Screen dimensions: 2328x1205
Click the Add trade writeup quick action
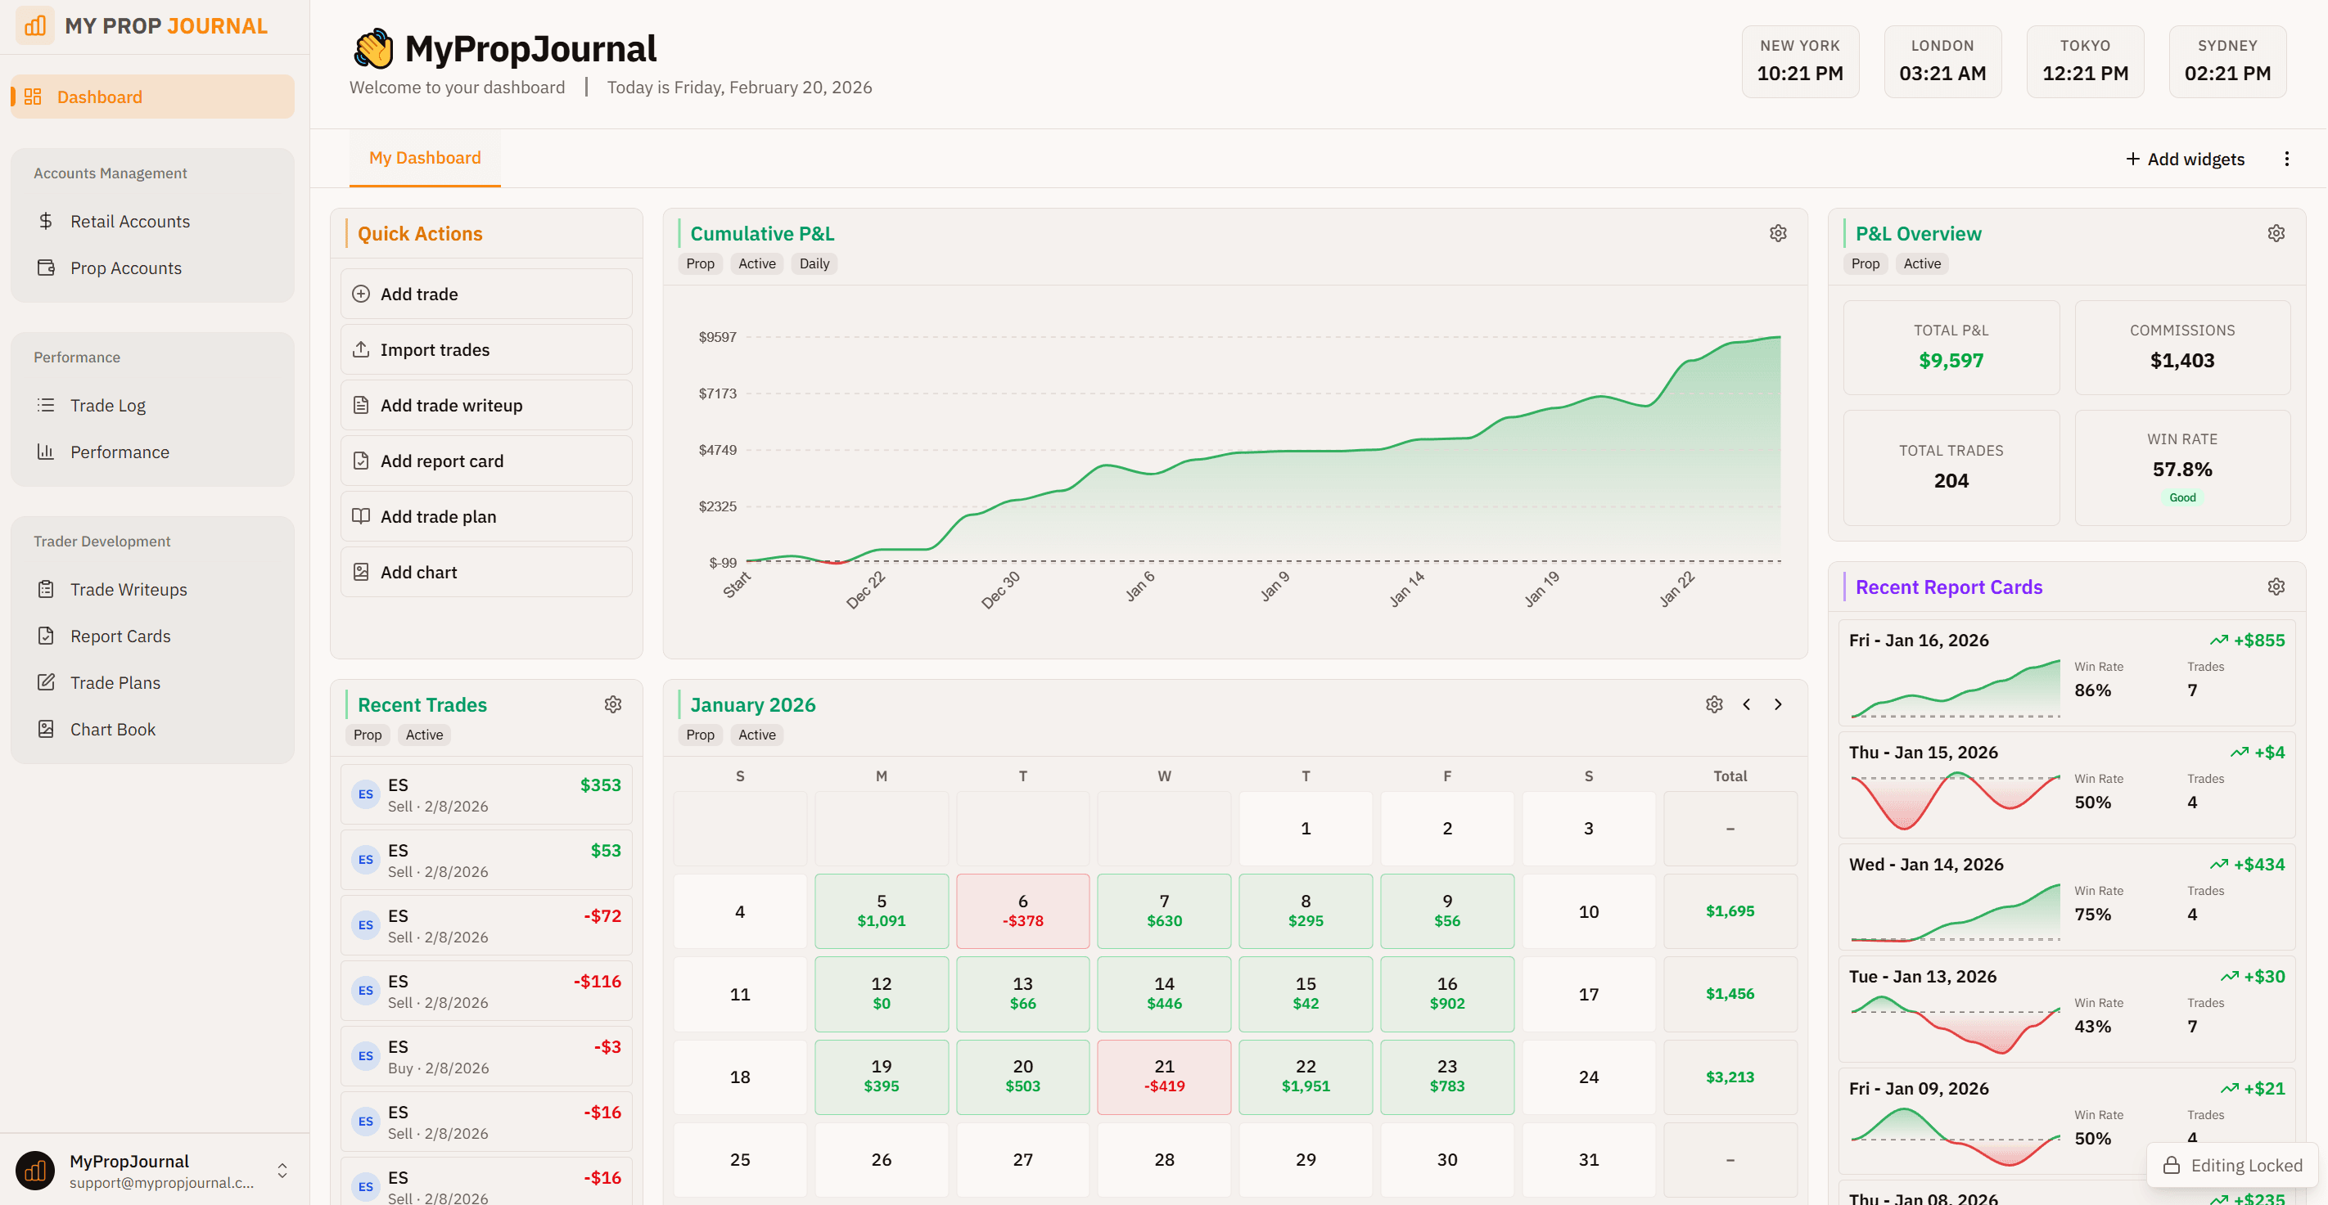click(x=486, y=406)
